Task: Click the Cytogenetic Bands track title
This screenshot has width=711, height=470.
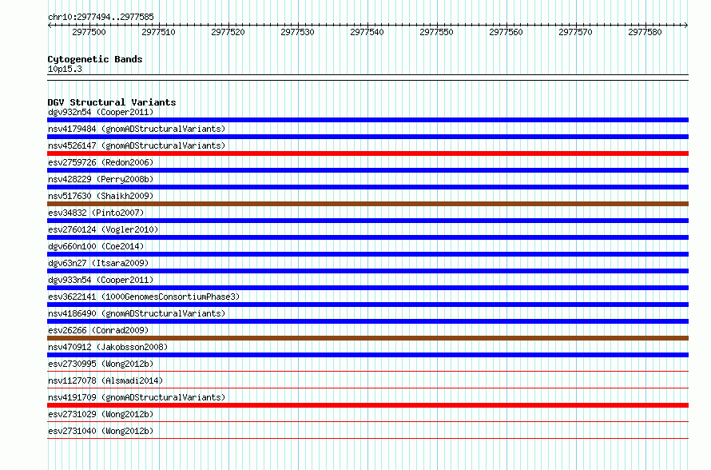Action: (x=95, y=59)
